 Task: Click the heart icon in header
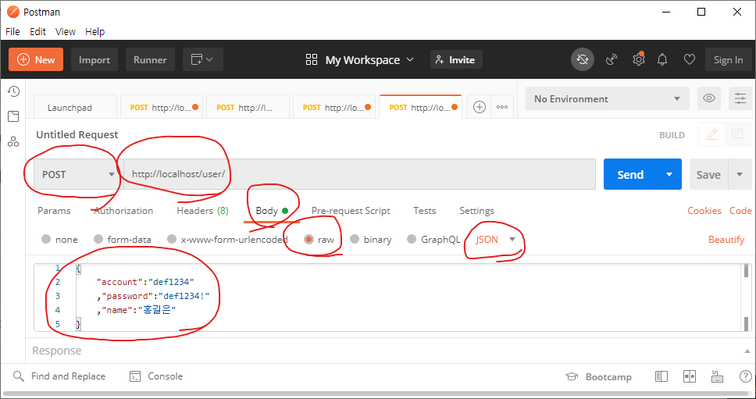tap(690, 60)
